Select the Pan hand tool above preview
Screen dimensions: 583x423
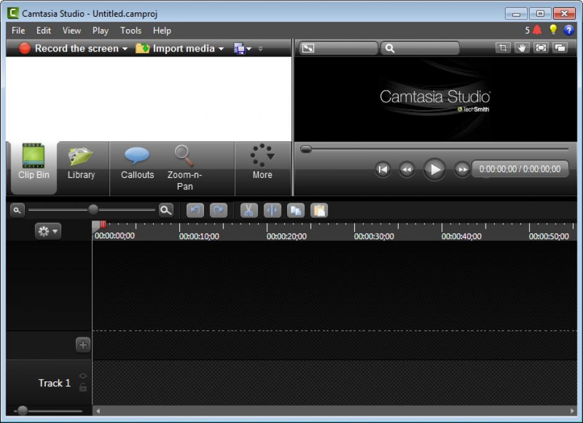click(522, 48)
